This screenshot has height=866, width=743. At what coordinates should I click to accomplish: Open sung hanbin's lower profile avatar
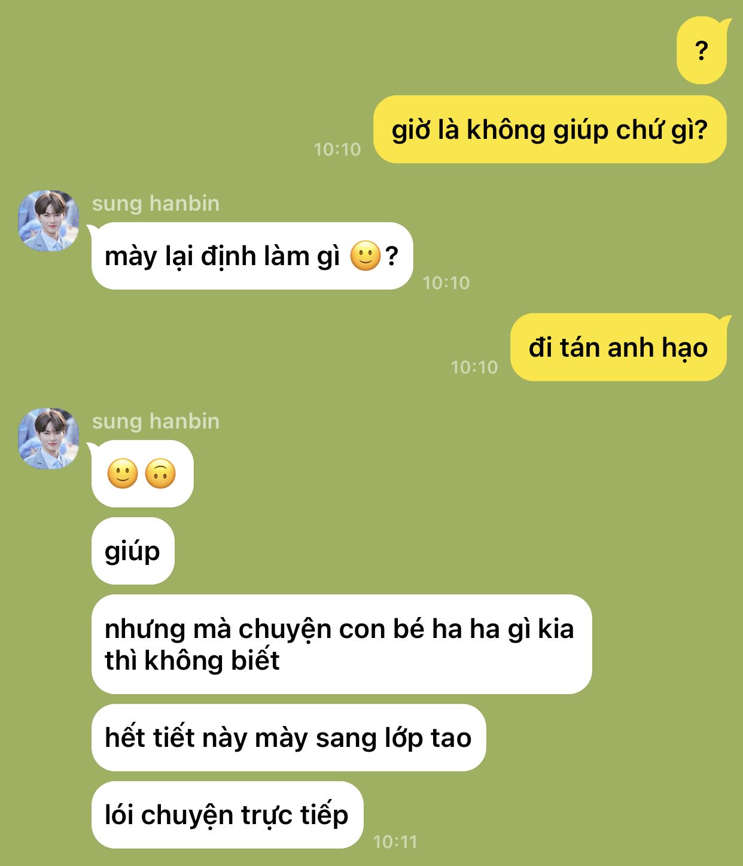pos(48,438)
